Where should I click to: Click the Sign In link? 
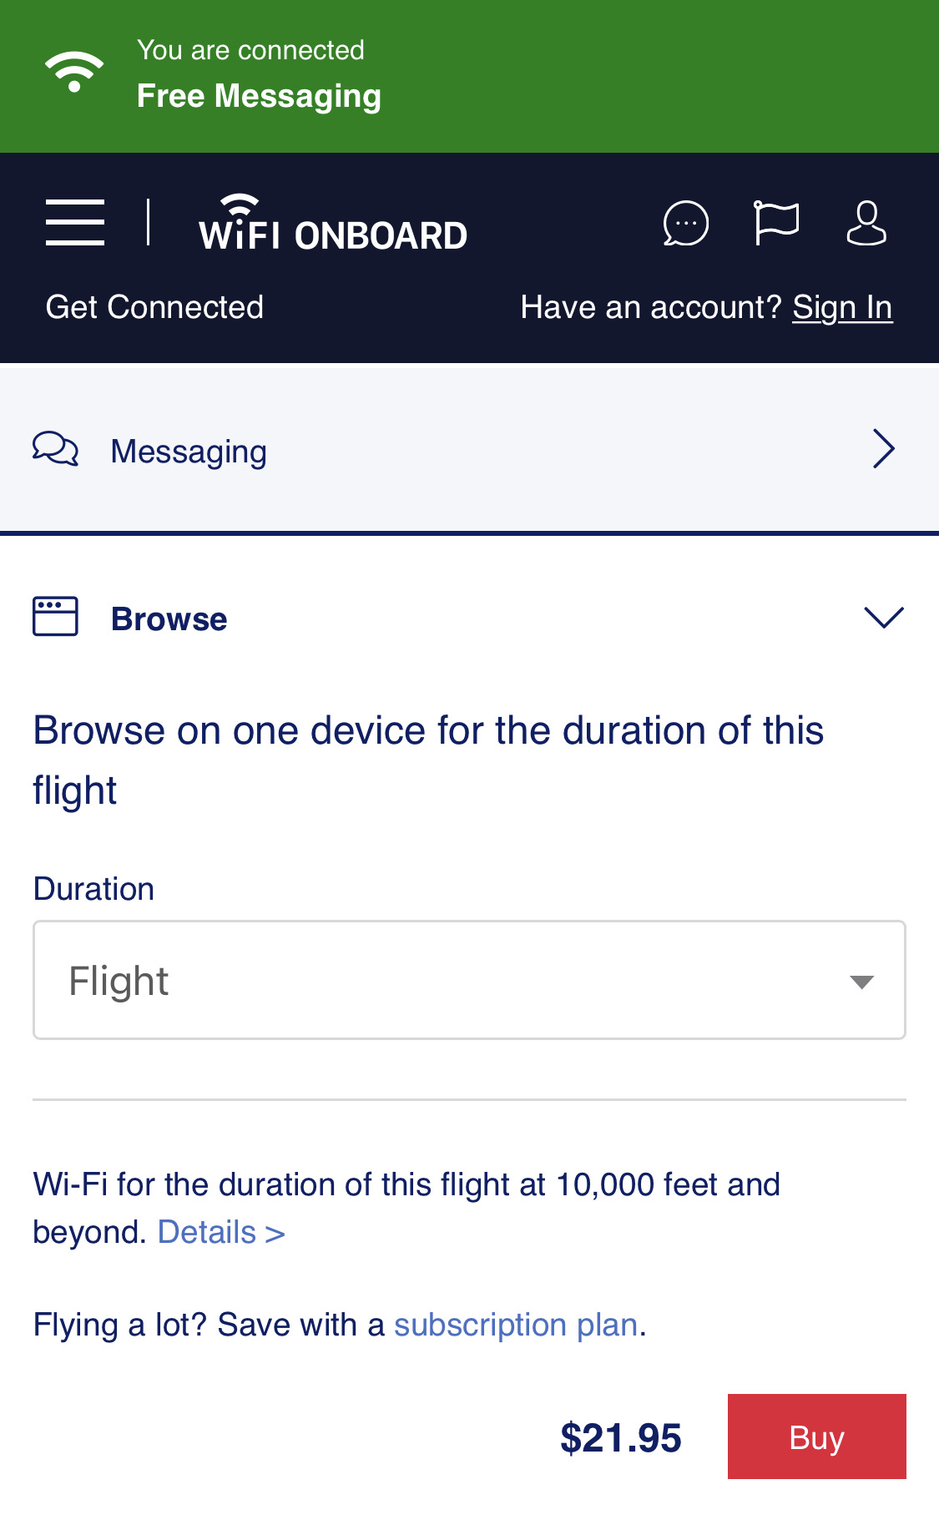click(842, 308)
